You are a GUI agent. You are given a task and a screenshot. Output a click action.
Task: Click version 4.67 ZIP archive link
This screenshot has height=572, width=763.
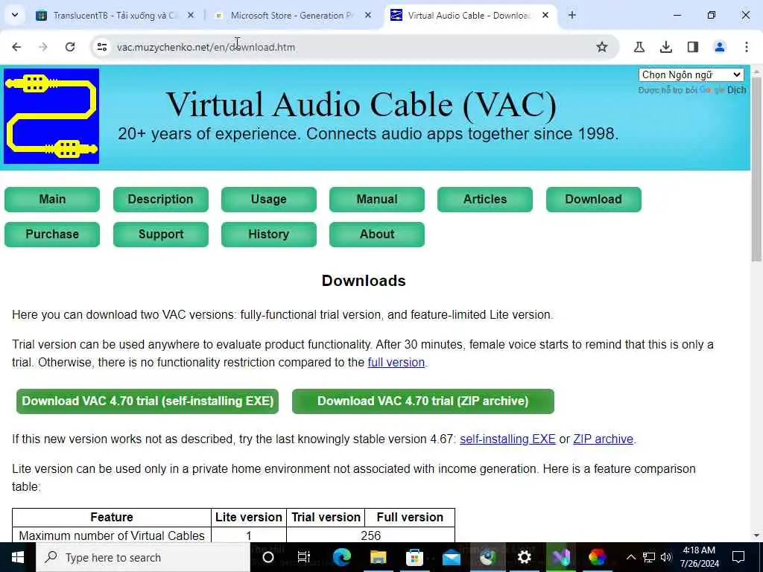[x=604, y=439]
